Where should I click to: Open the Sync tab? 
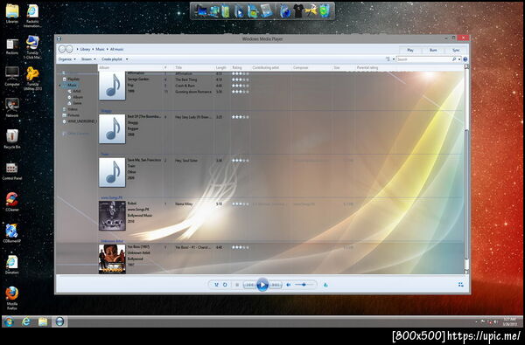(456, 50)
